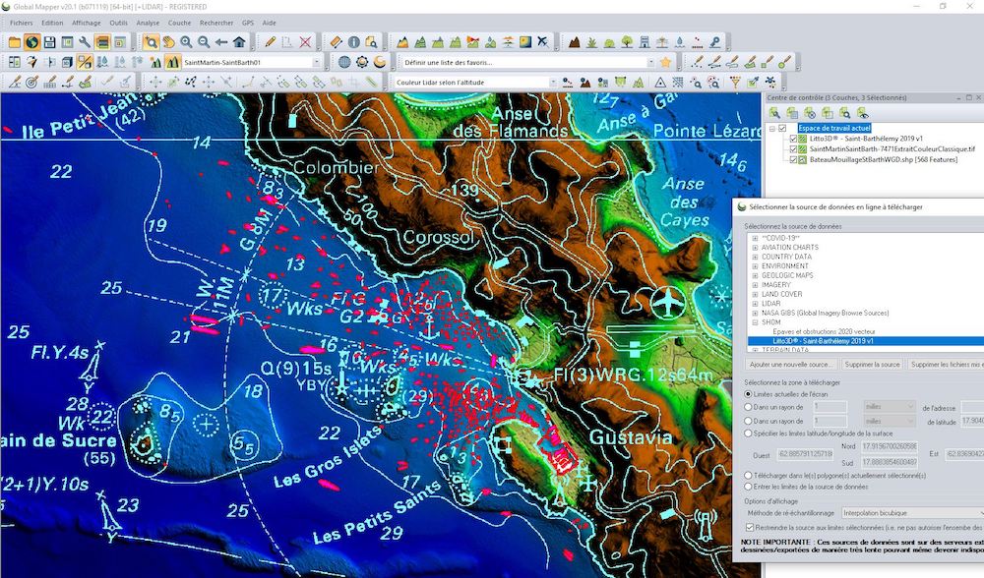
Task: Click the gold star favorites icon
Action: pyautogui.click(x=665, y=62)
